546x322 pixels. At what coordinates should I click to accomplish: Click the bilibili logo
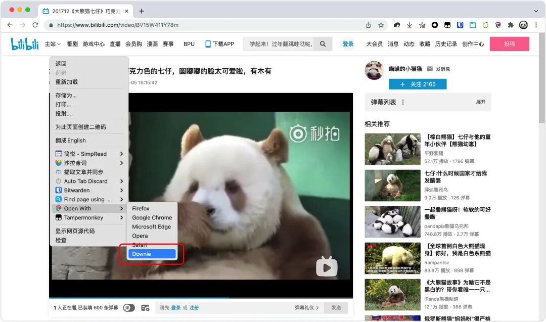pos(24,44)
